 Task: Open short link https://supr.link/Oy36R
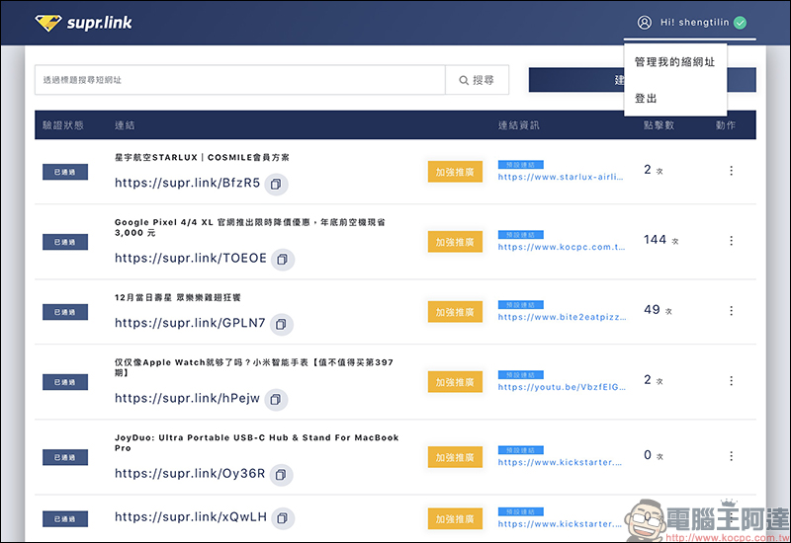tap(190, 474)
